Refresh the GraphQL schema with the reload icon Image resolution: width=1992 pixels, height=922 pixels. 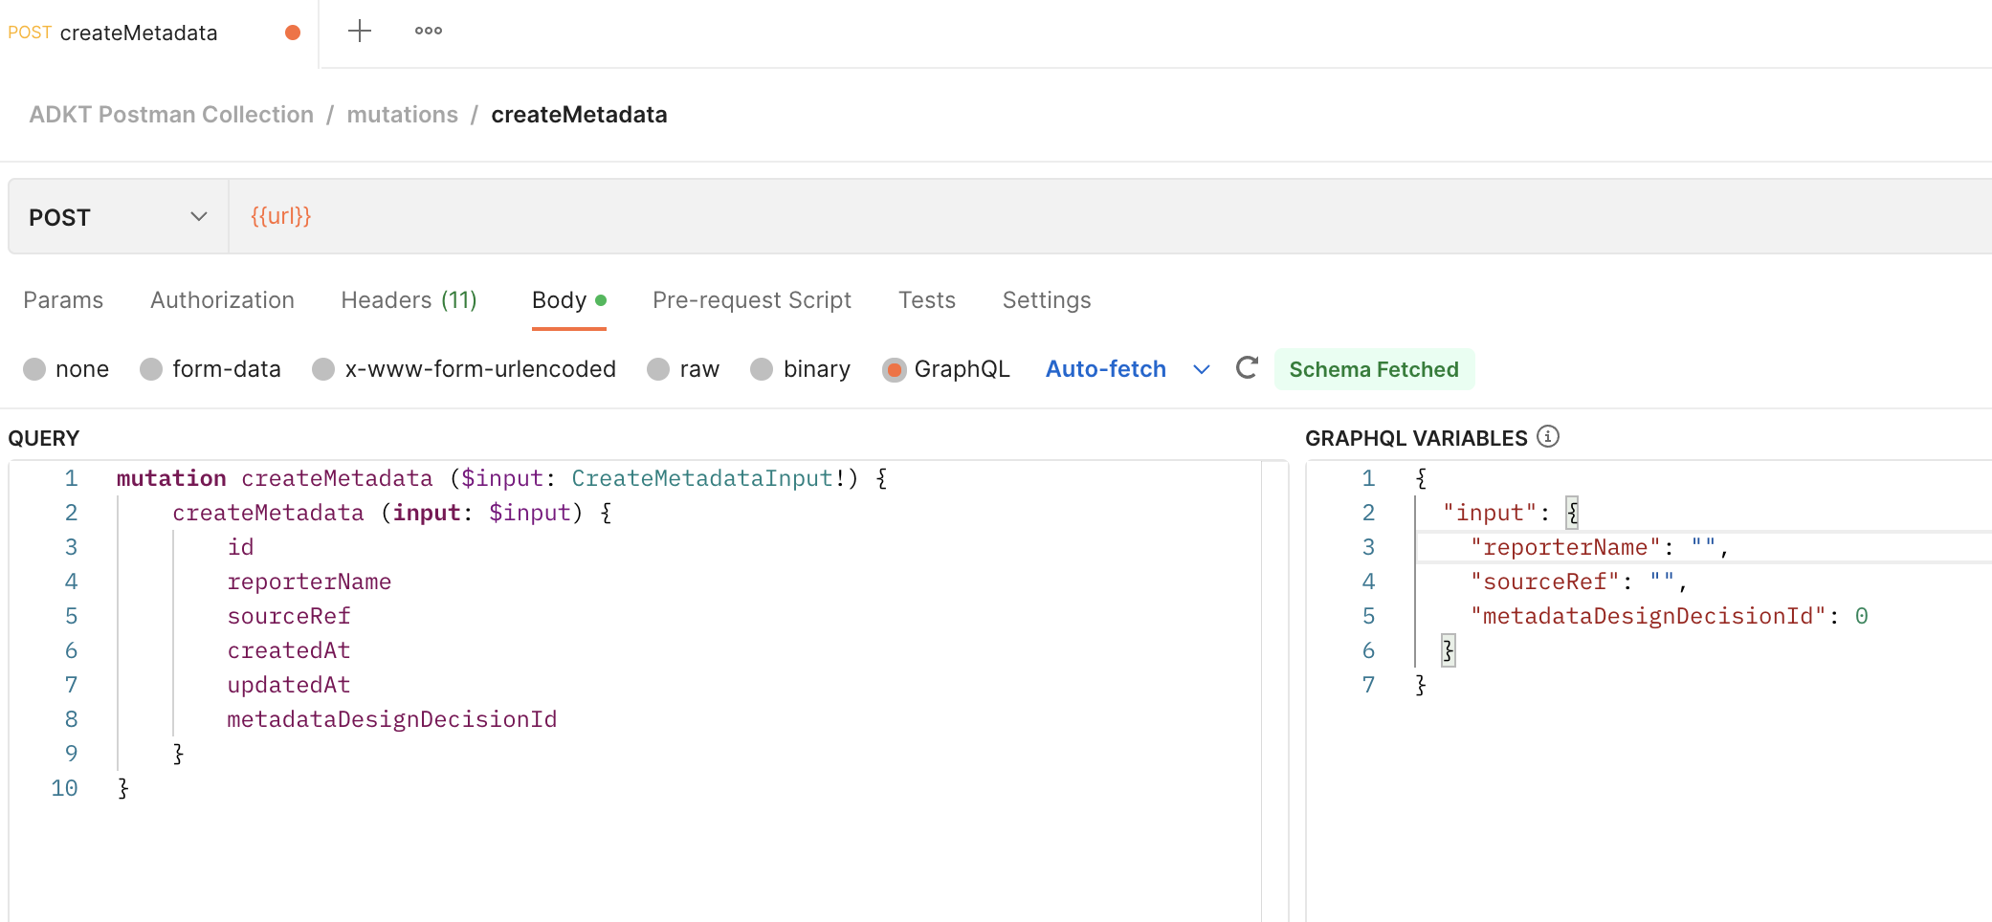1247,368
